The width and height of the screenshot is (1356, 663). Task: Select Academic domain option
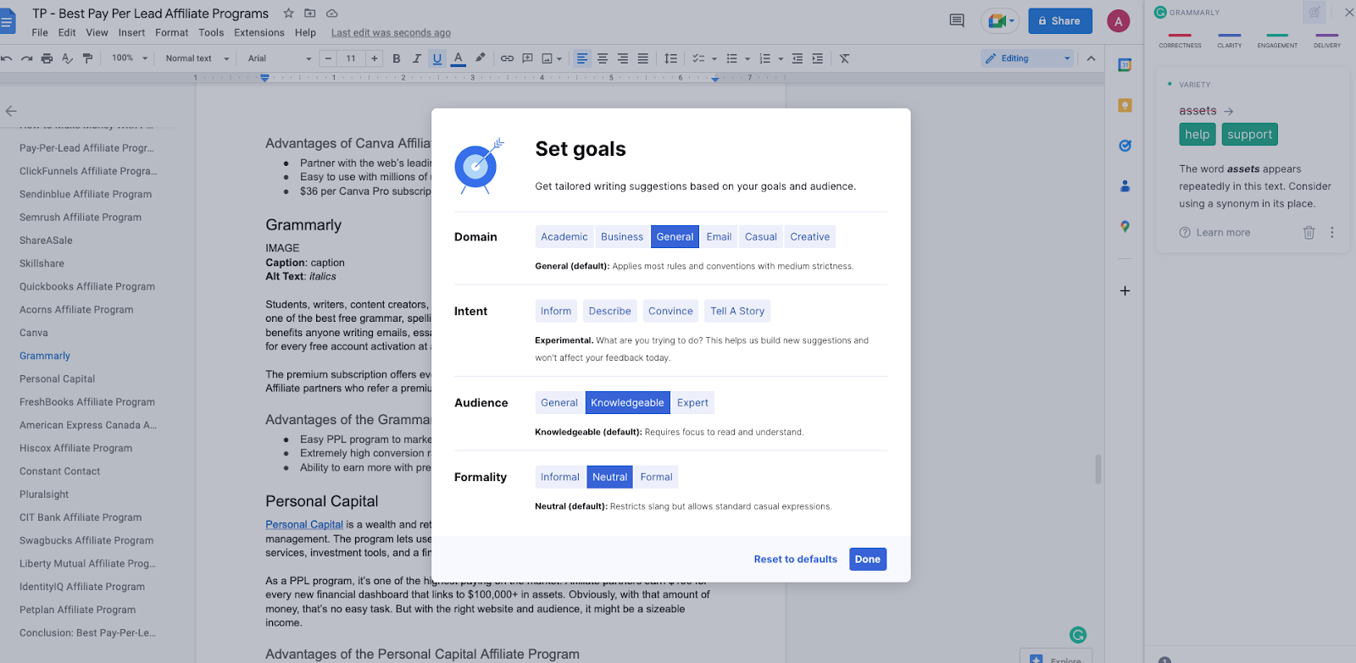tap(564, 237)
